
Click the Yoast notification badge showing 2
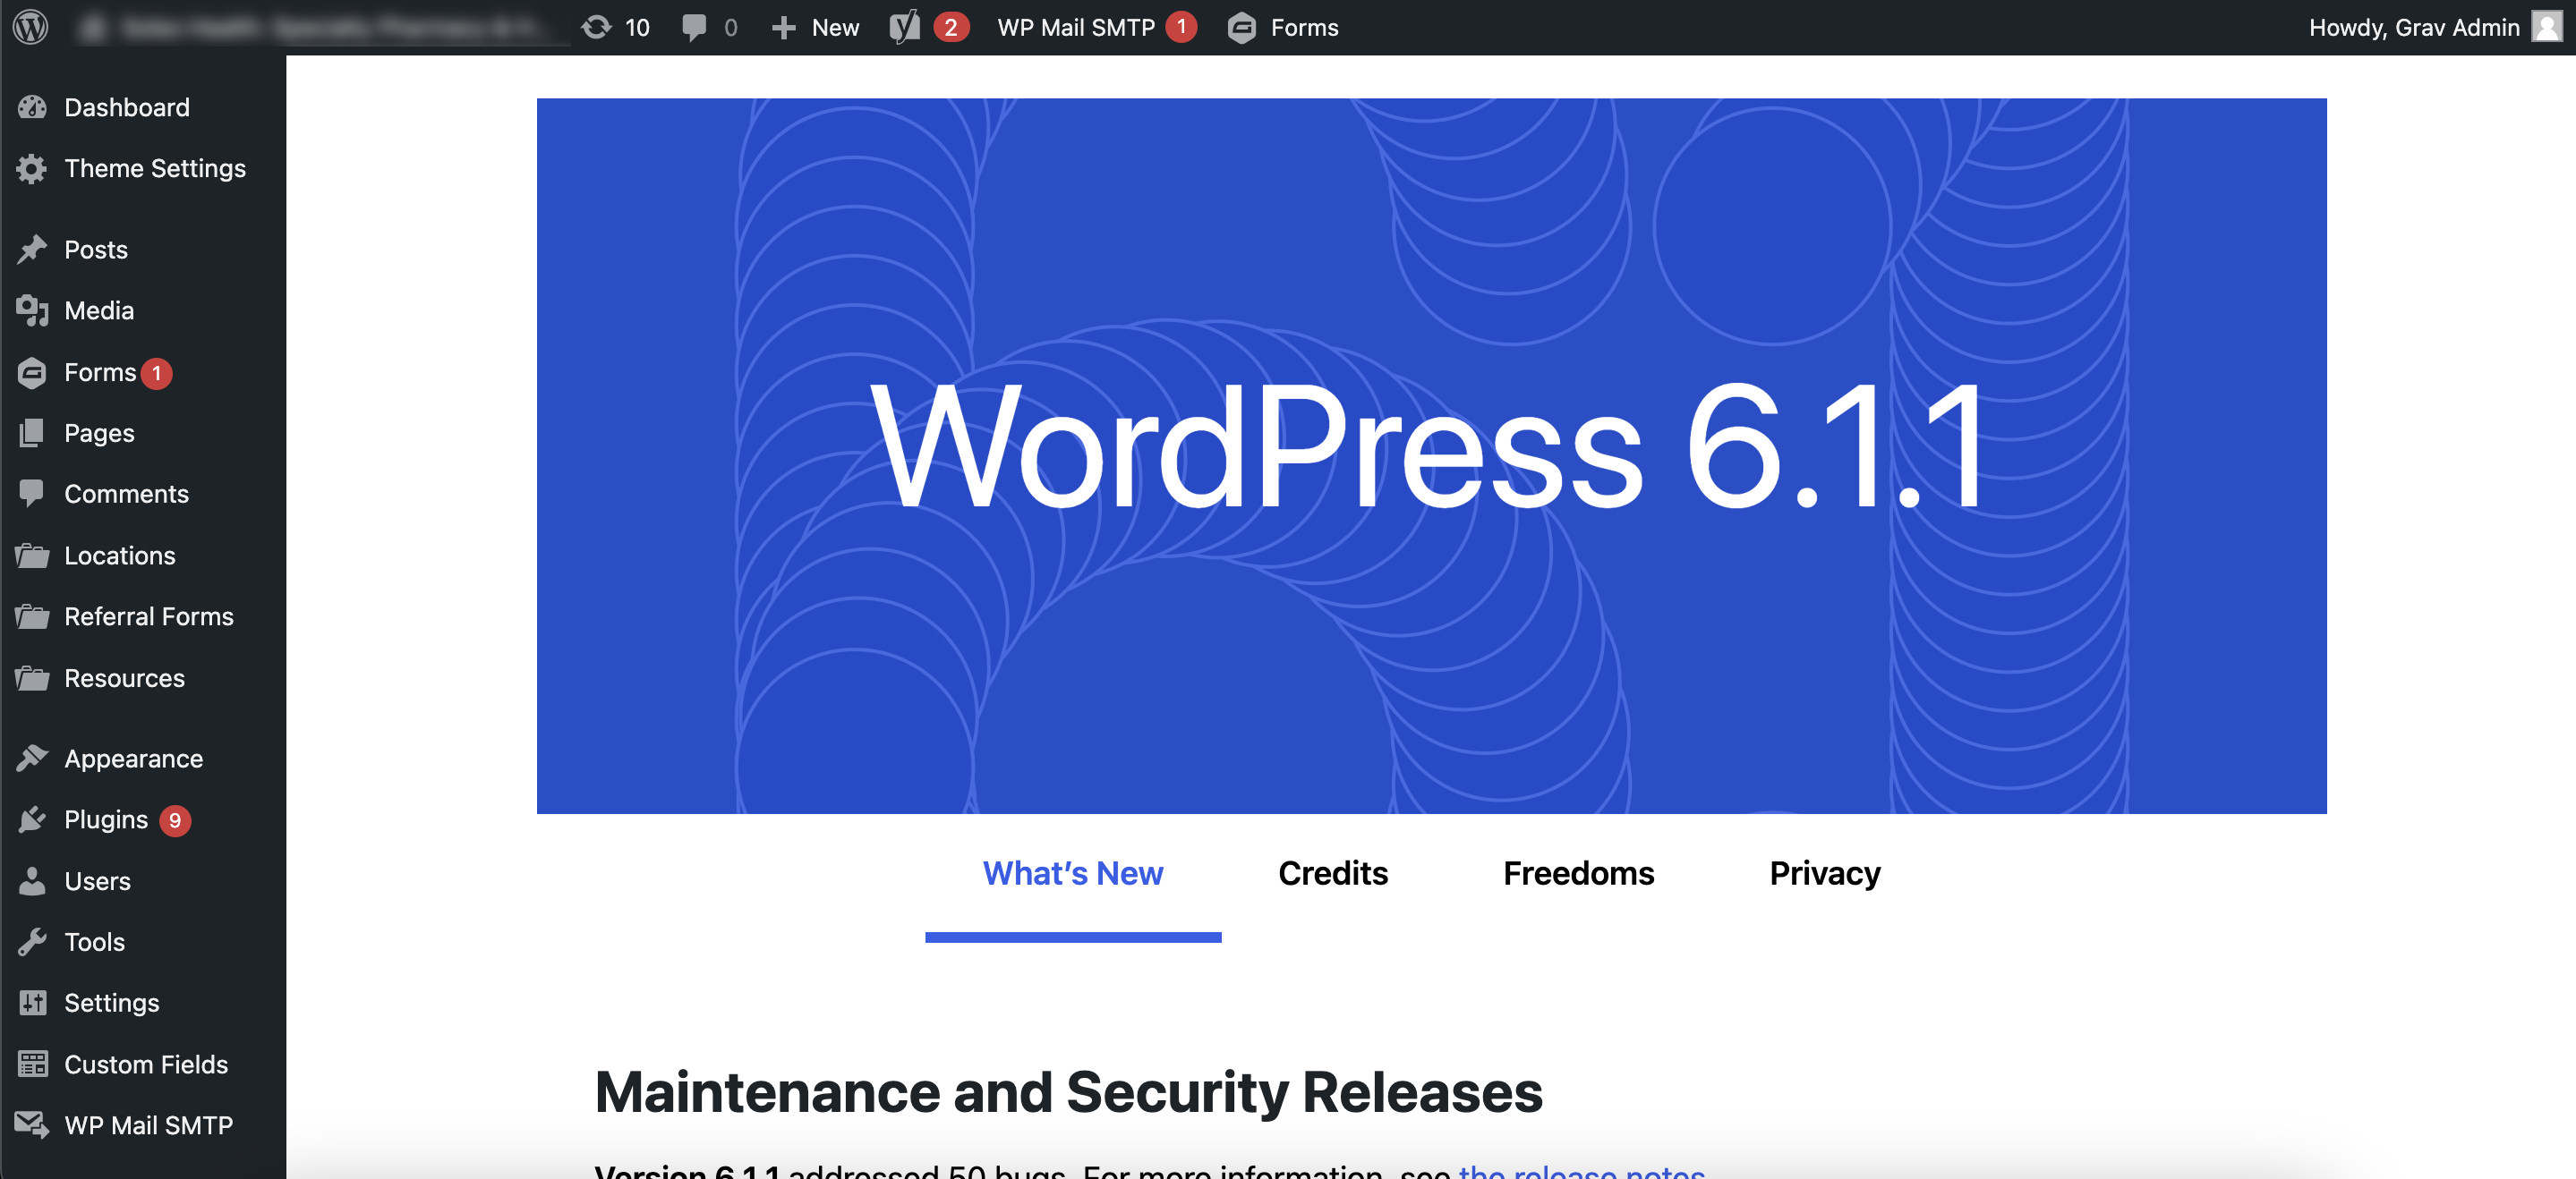click(950, 27)
